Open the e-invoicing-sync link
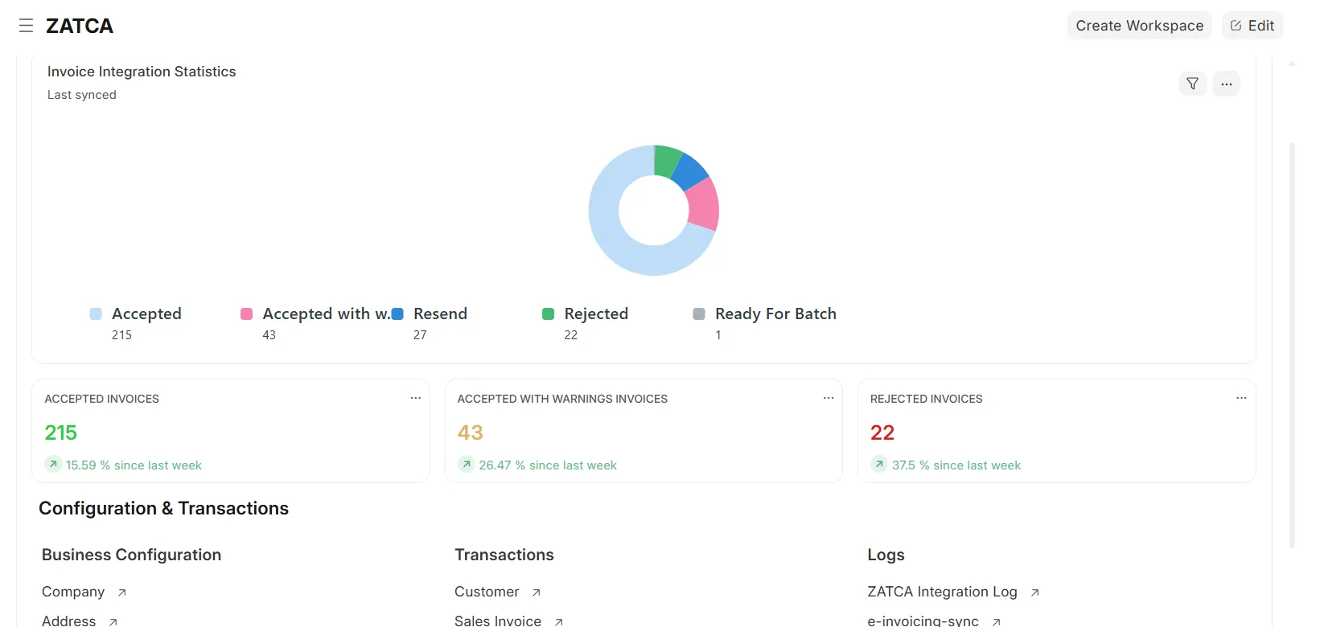Viewport: 1320px width, 627px height. click(923, 621)
